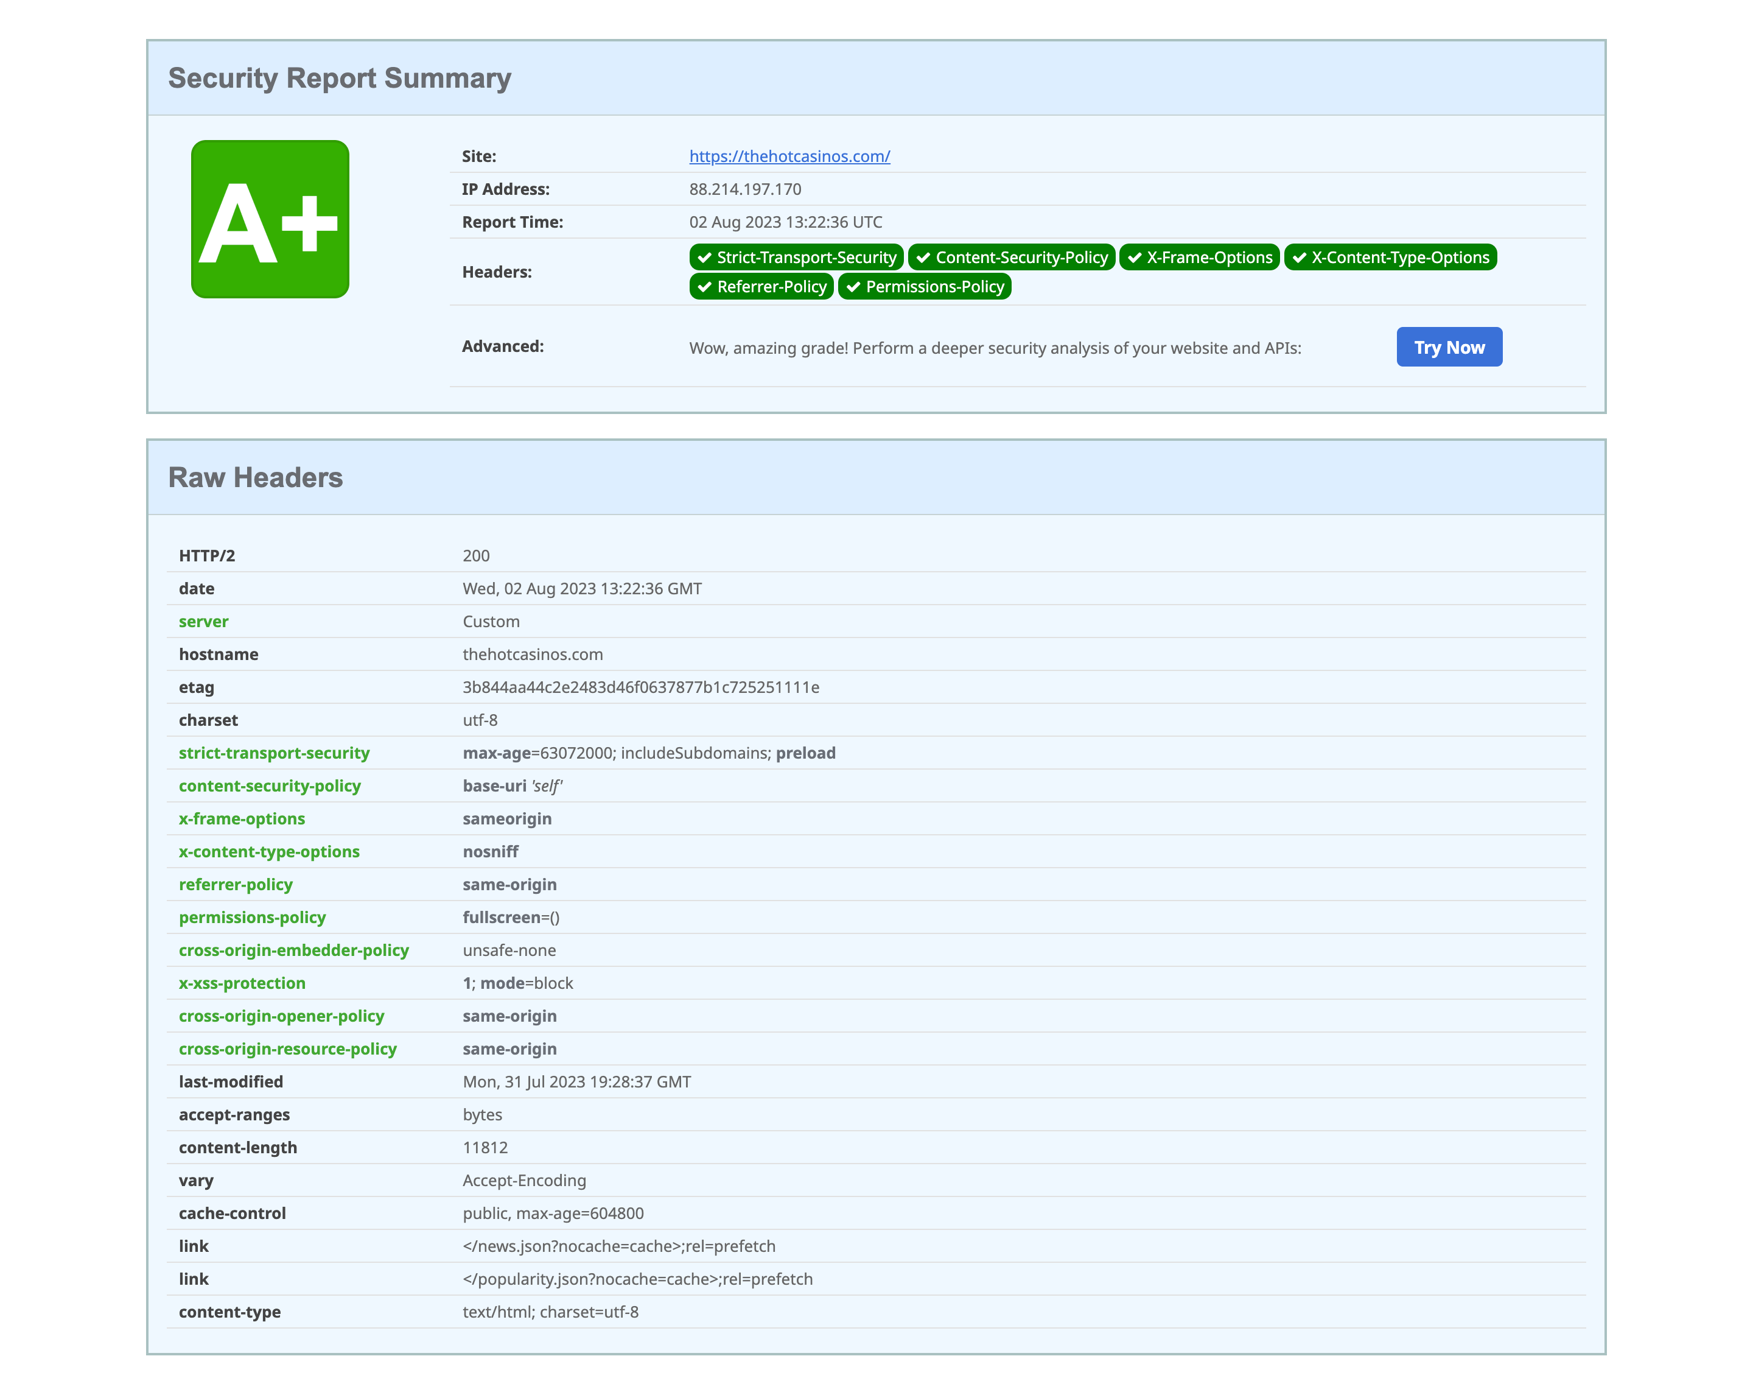The image size is (1753, 1398).
Task: Click the same-origin referrer-policy value
Action: [509, 885]
